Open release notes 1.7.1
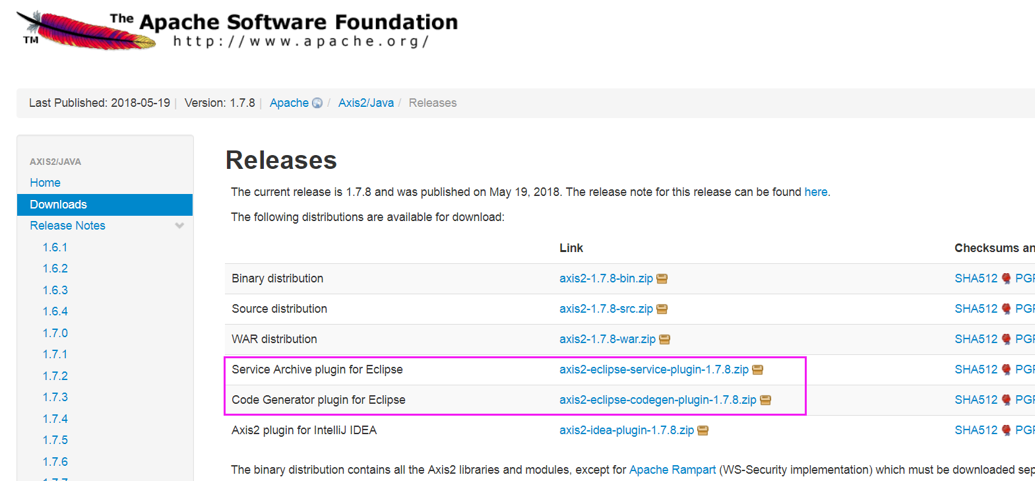Viewport: 1035px width, 481px height. tap(55, 354)
